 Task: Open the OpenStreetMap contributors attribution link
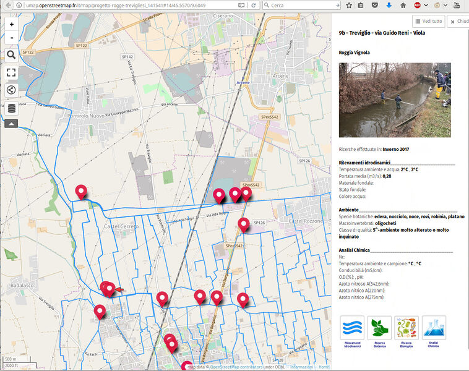coord(238,367)
